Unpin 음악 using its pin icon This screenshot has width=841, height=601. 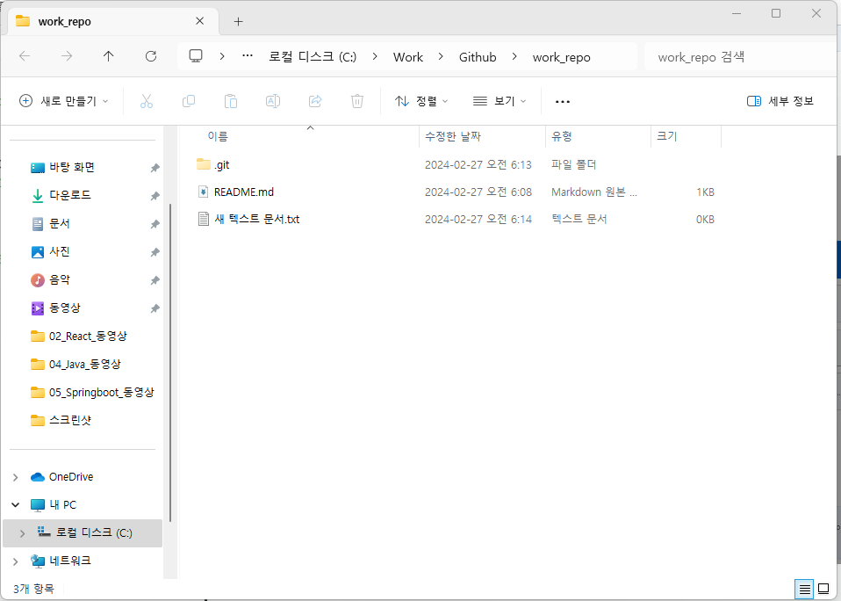click(155, 280)
